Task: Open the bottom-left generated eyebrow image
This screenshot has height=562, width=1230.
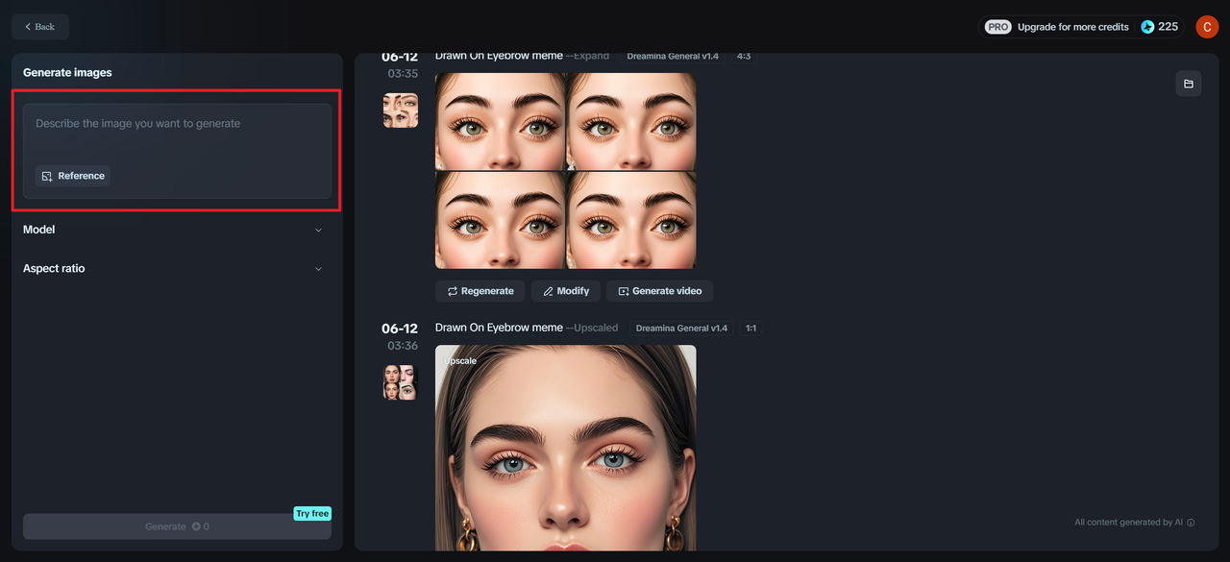Action: click(x=500, y=220)
